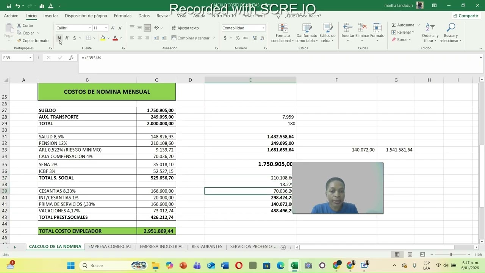This screenshot has height=273, width=485.
Task: Apply percent style icon
Action: click(238, 38)
